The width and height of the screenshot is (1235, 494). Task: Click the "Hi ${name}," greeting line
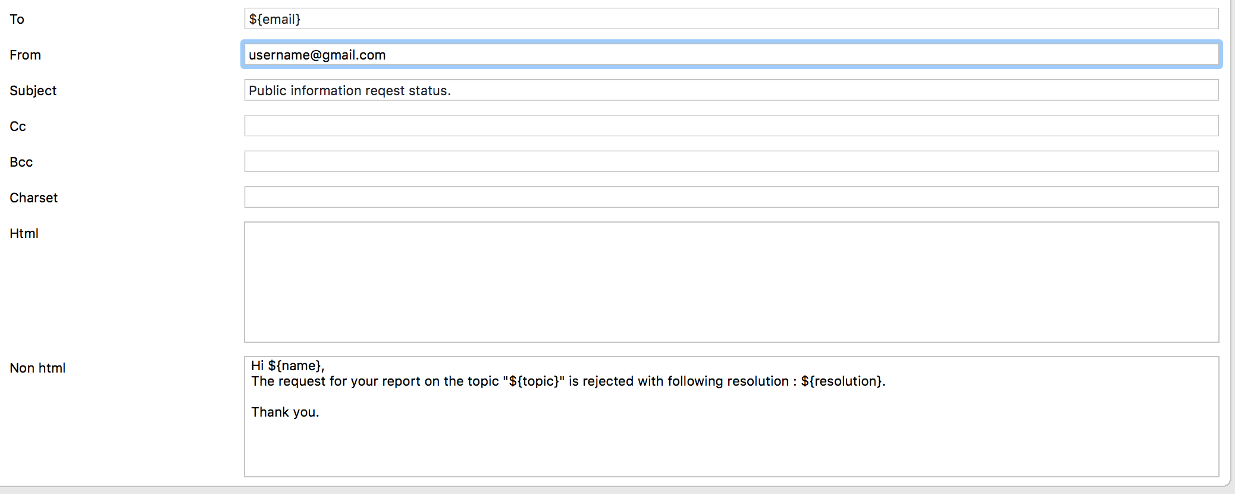point(287,365)
